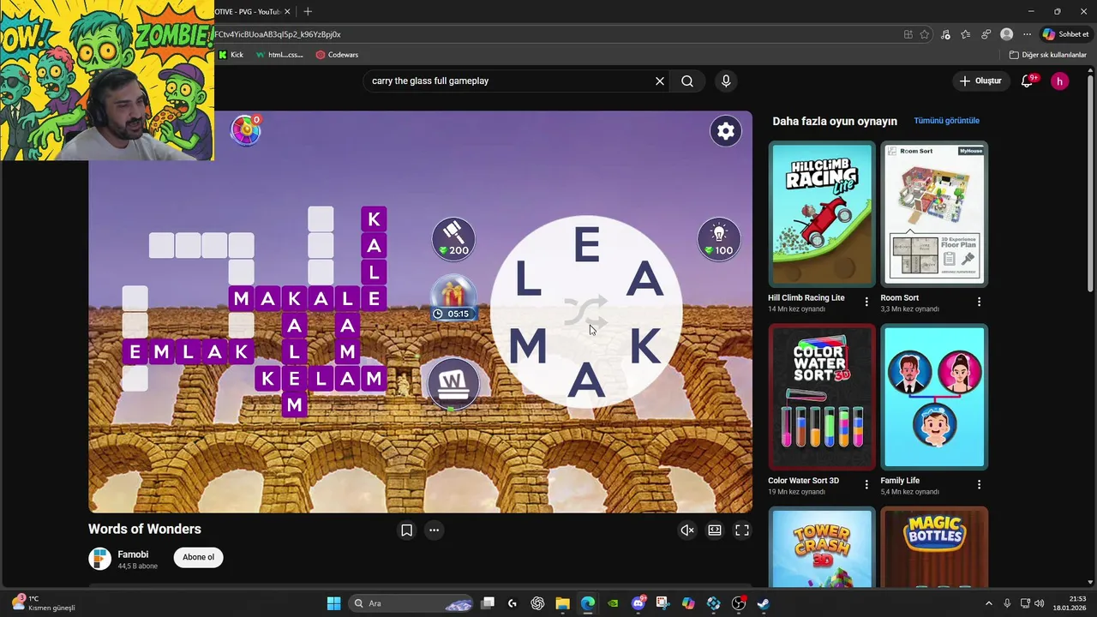Open Room Sort game thumbnail
Image resolution: width=1097 pixels, height=617 pixels.
[934, 214]
